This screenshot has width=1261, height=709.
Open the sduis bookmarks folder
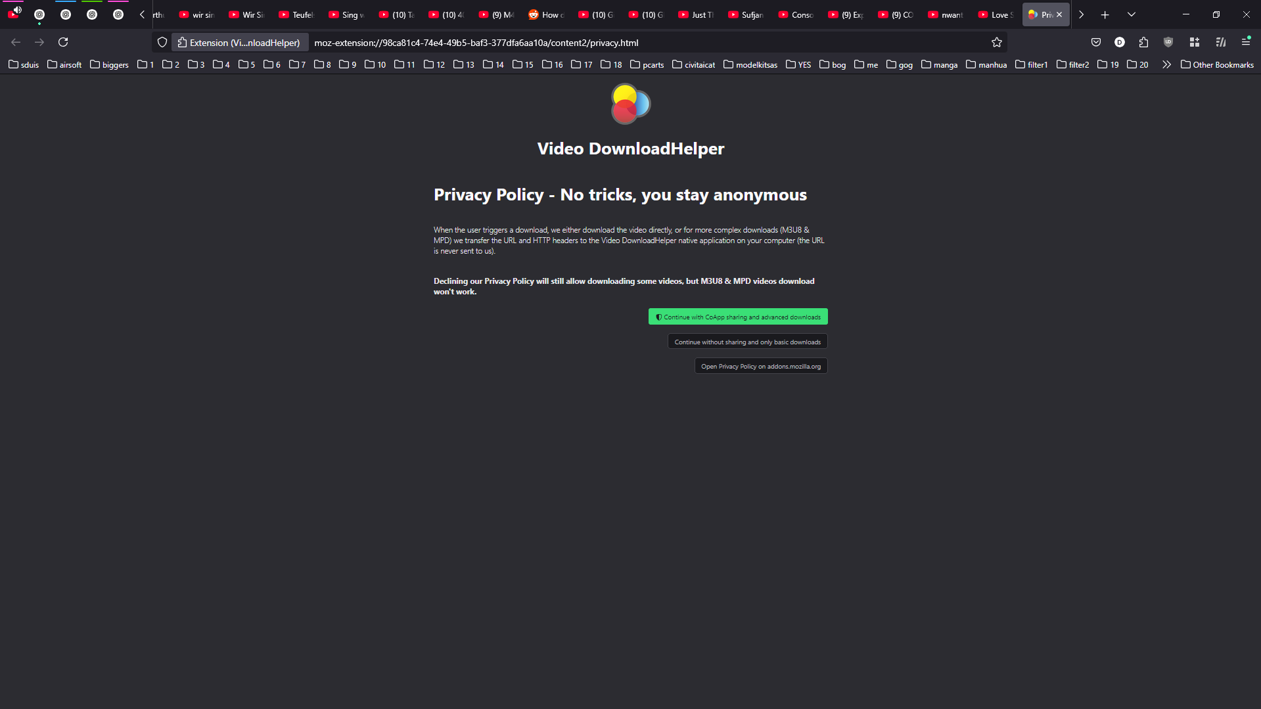pyautogui.click(x=24, y=64)
